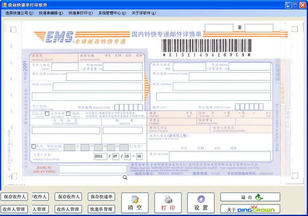Click the magnifier icon below the waybill
This screenshot has height=216, width=308.
click(x=125, y=177)
